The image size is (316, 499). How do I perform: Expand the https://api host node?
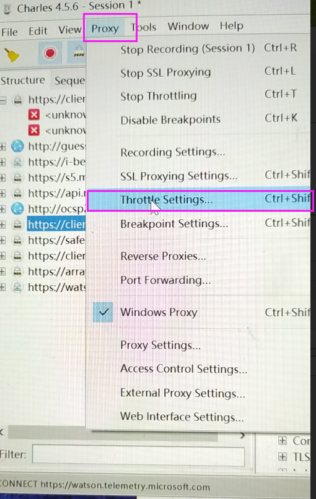pos(3,193)
